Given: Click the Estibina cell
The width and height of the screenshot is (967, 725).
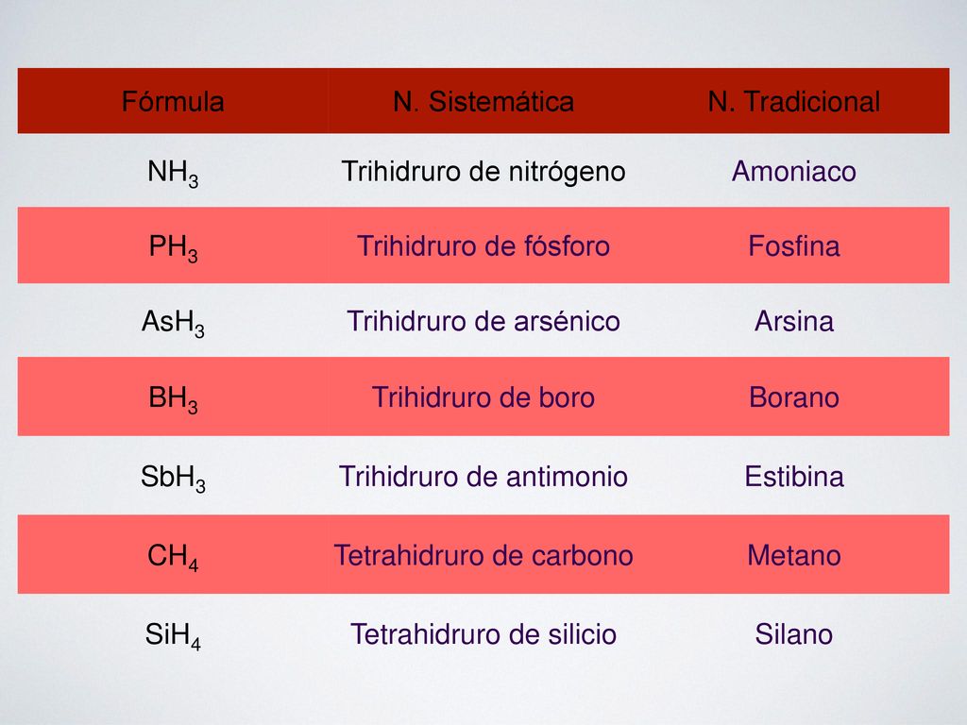Looking at the screenshot, I should coord(793,477).
